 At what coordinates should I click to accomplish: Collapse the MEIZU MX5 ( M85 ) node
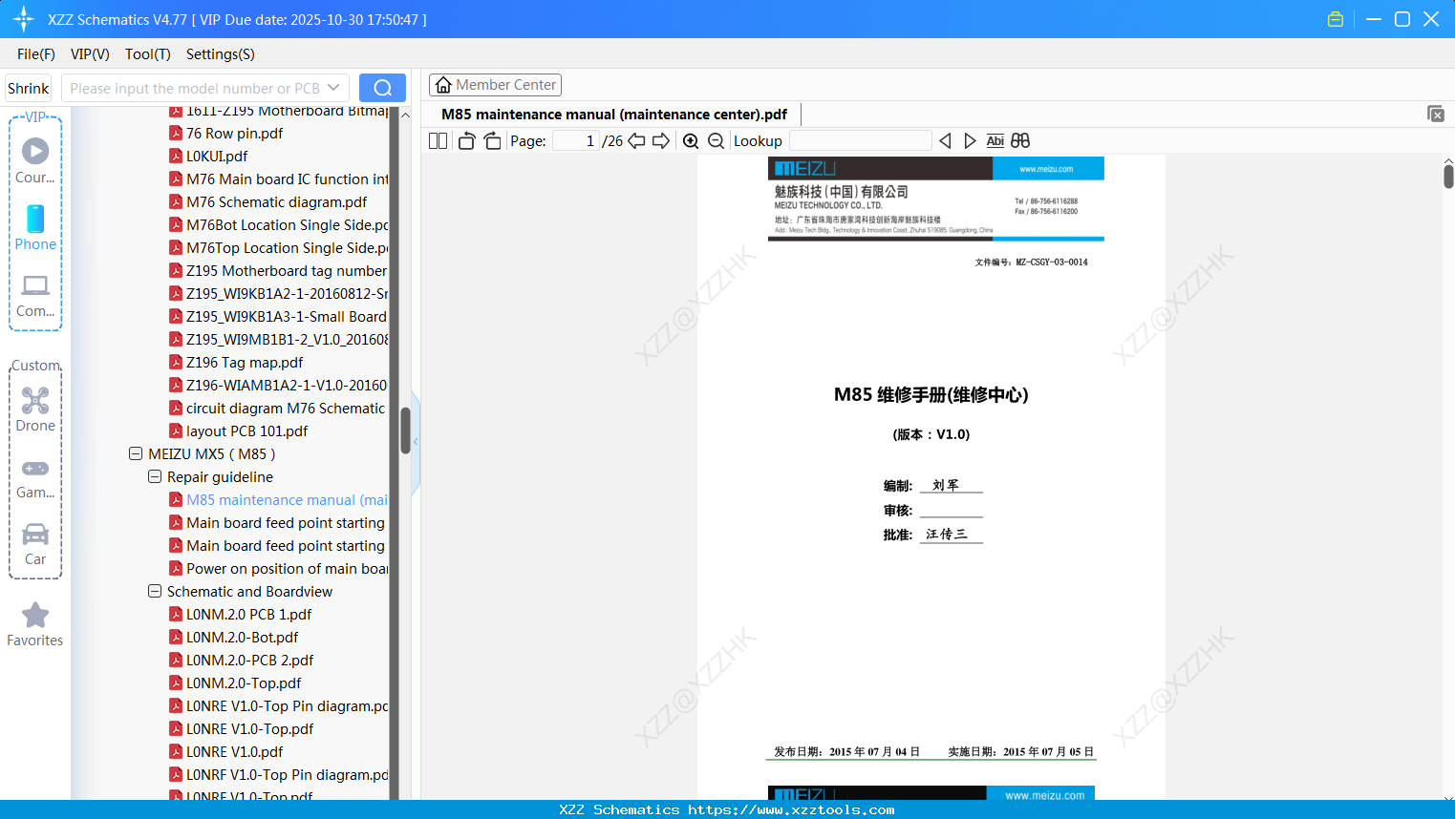(135, 453)
